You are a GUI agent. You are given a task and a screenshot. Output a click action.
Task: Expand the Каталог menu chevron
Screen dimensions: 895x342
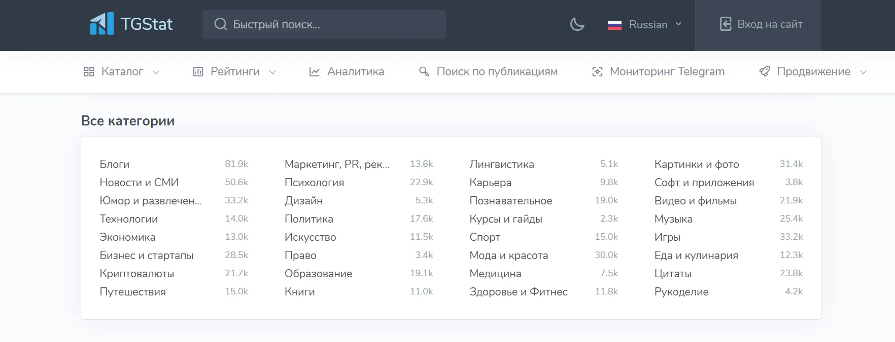tap(156, 72)
